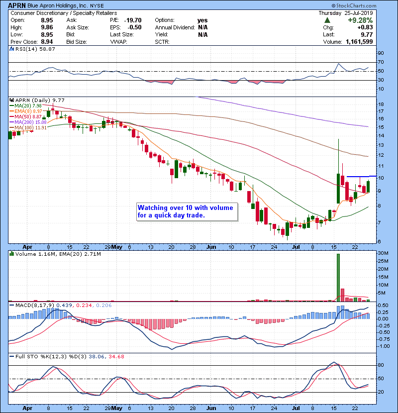Click the P/E value -19.70
Viewport: 398px width, 413px height.
coord(133,20)
